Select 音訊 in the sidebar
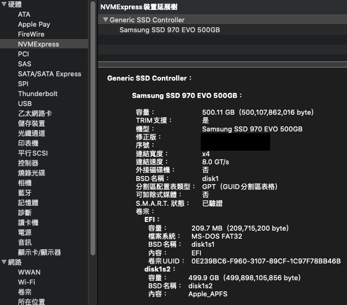The width and height of the screenshot is (347, 305). click(x=25, y=242)
